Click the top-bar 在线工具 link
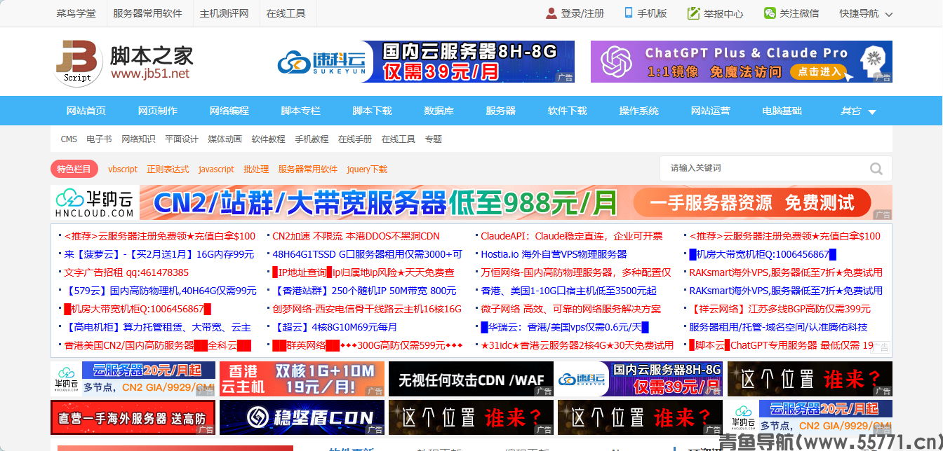This screenshot has height=451, width=943. (286, 13)
